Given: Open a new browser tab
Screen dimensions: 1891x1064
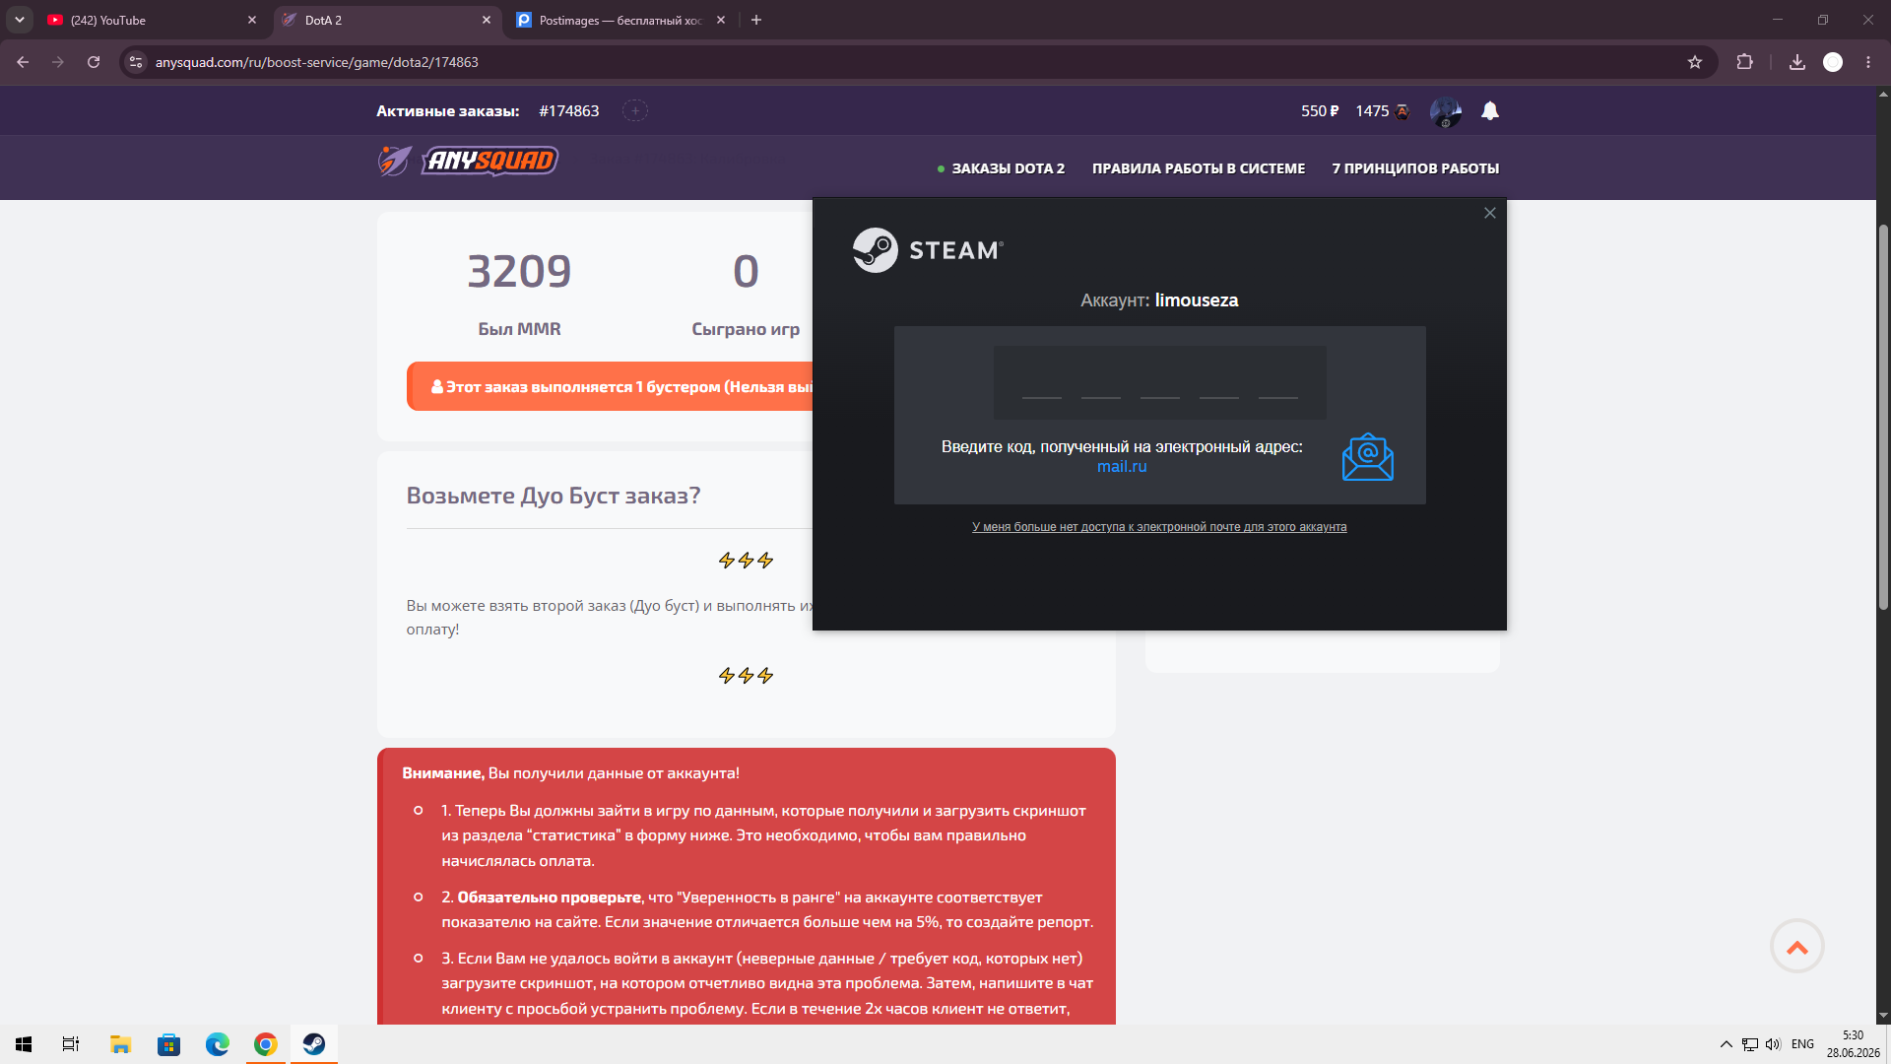Looking at the screenshot, I should [x=756, y=20].
